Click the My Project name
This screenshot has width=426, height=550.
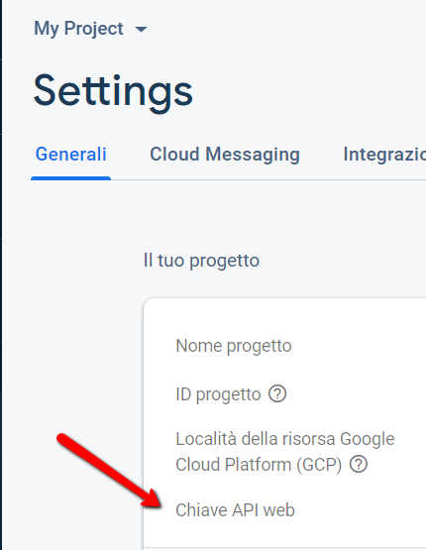coord(78,29)
